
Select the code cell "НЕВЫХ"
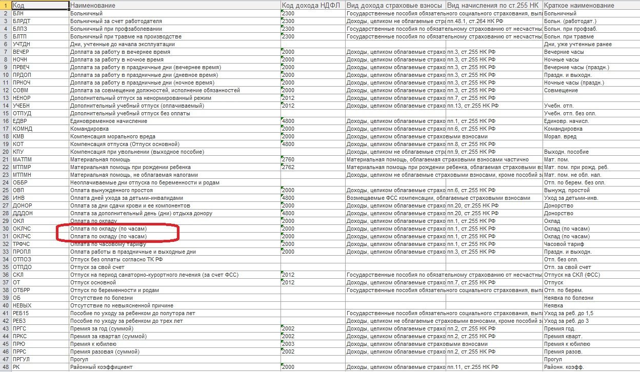tap(40, 305)
